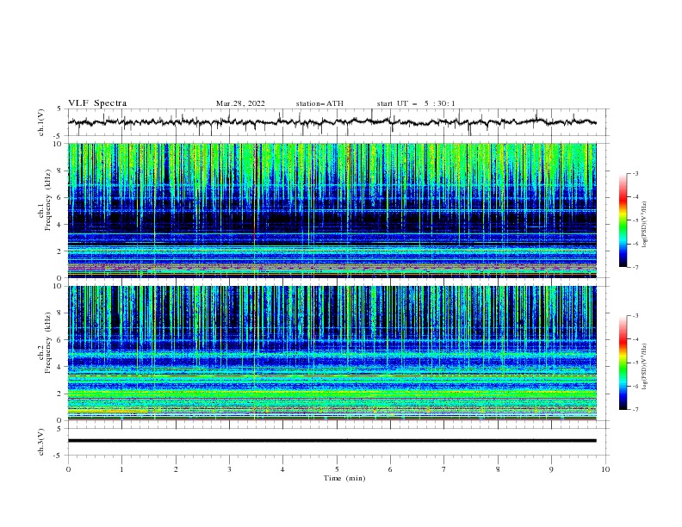
Task: Click the ch.1 "Frequency (kHz)" axis label
Action: pyautogui.click(x=48, y=200)
